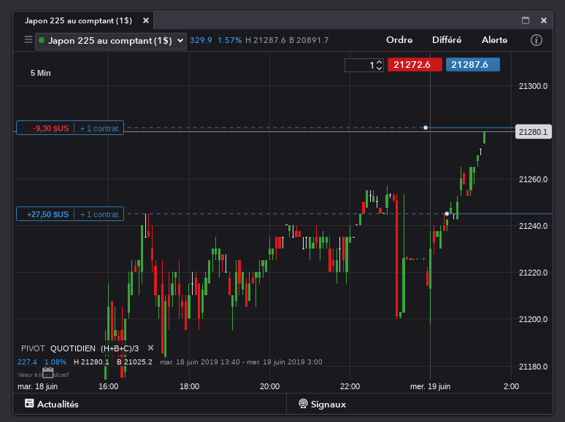Change the (H+B+C)/3 pivot formula
Viewport: 565px width, 422px height.
tap(120, 348)
